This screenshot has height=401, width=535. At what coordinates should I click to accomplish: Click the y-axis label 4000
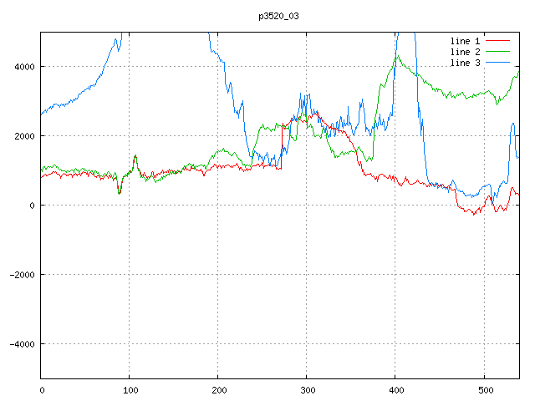(24, 67)
